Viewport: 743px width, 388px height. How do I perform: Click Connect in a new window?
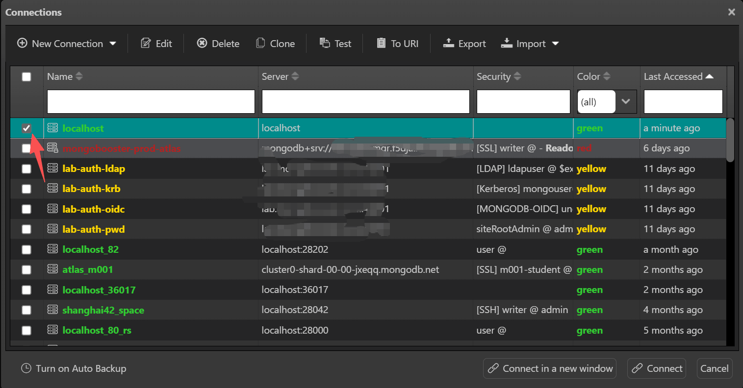click(550, 368)
